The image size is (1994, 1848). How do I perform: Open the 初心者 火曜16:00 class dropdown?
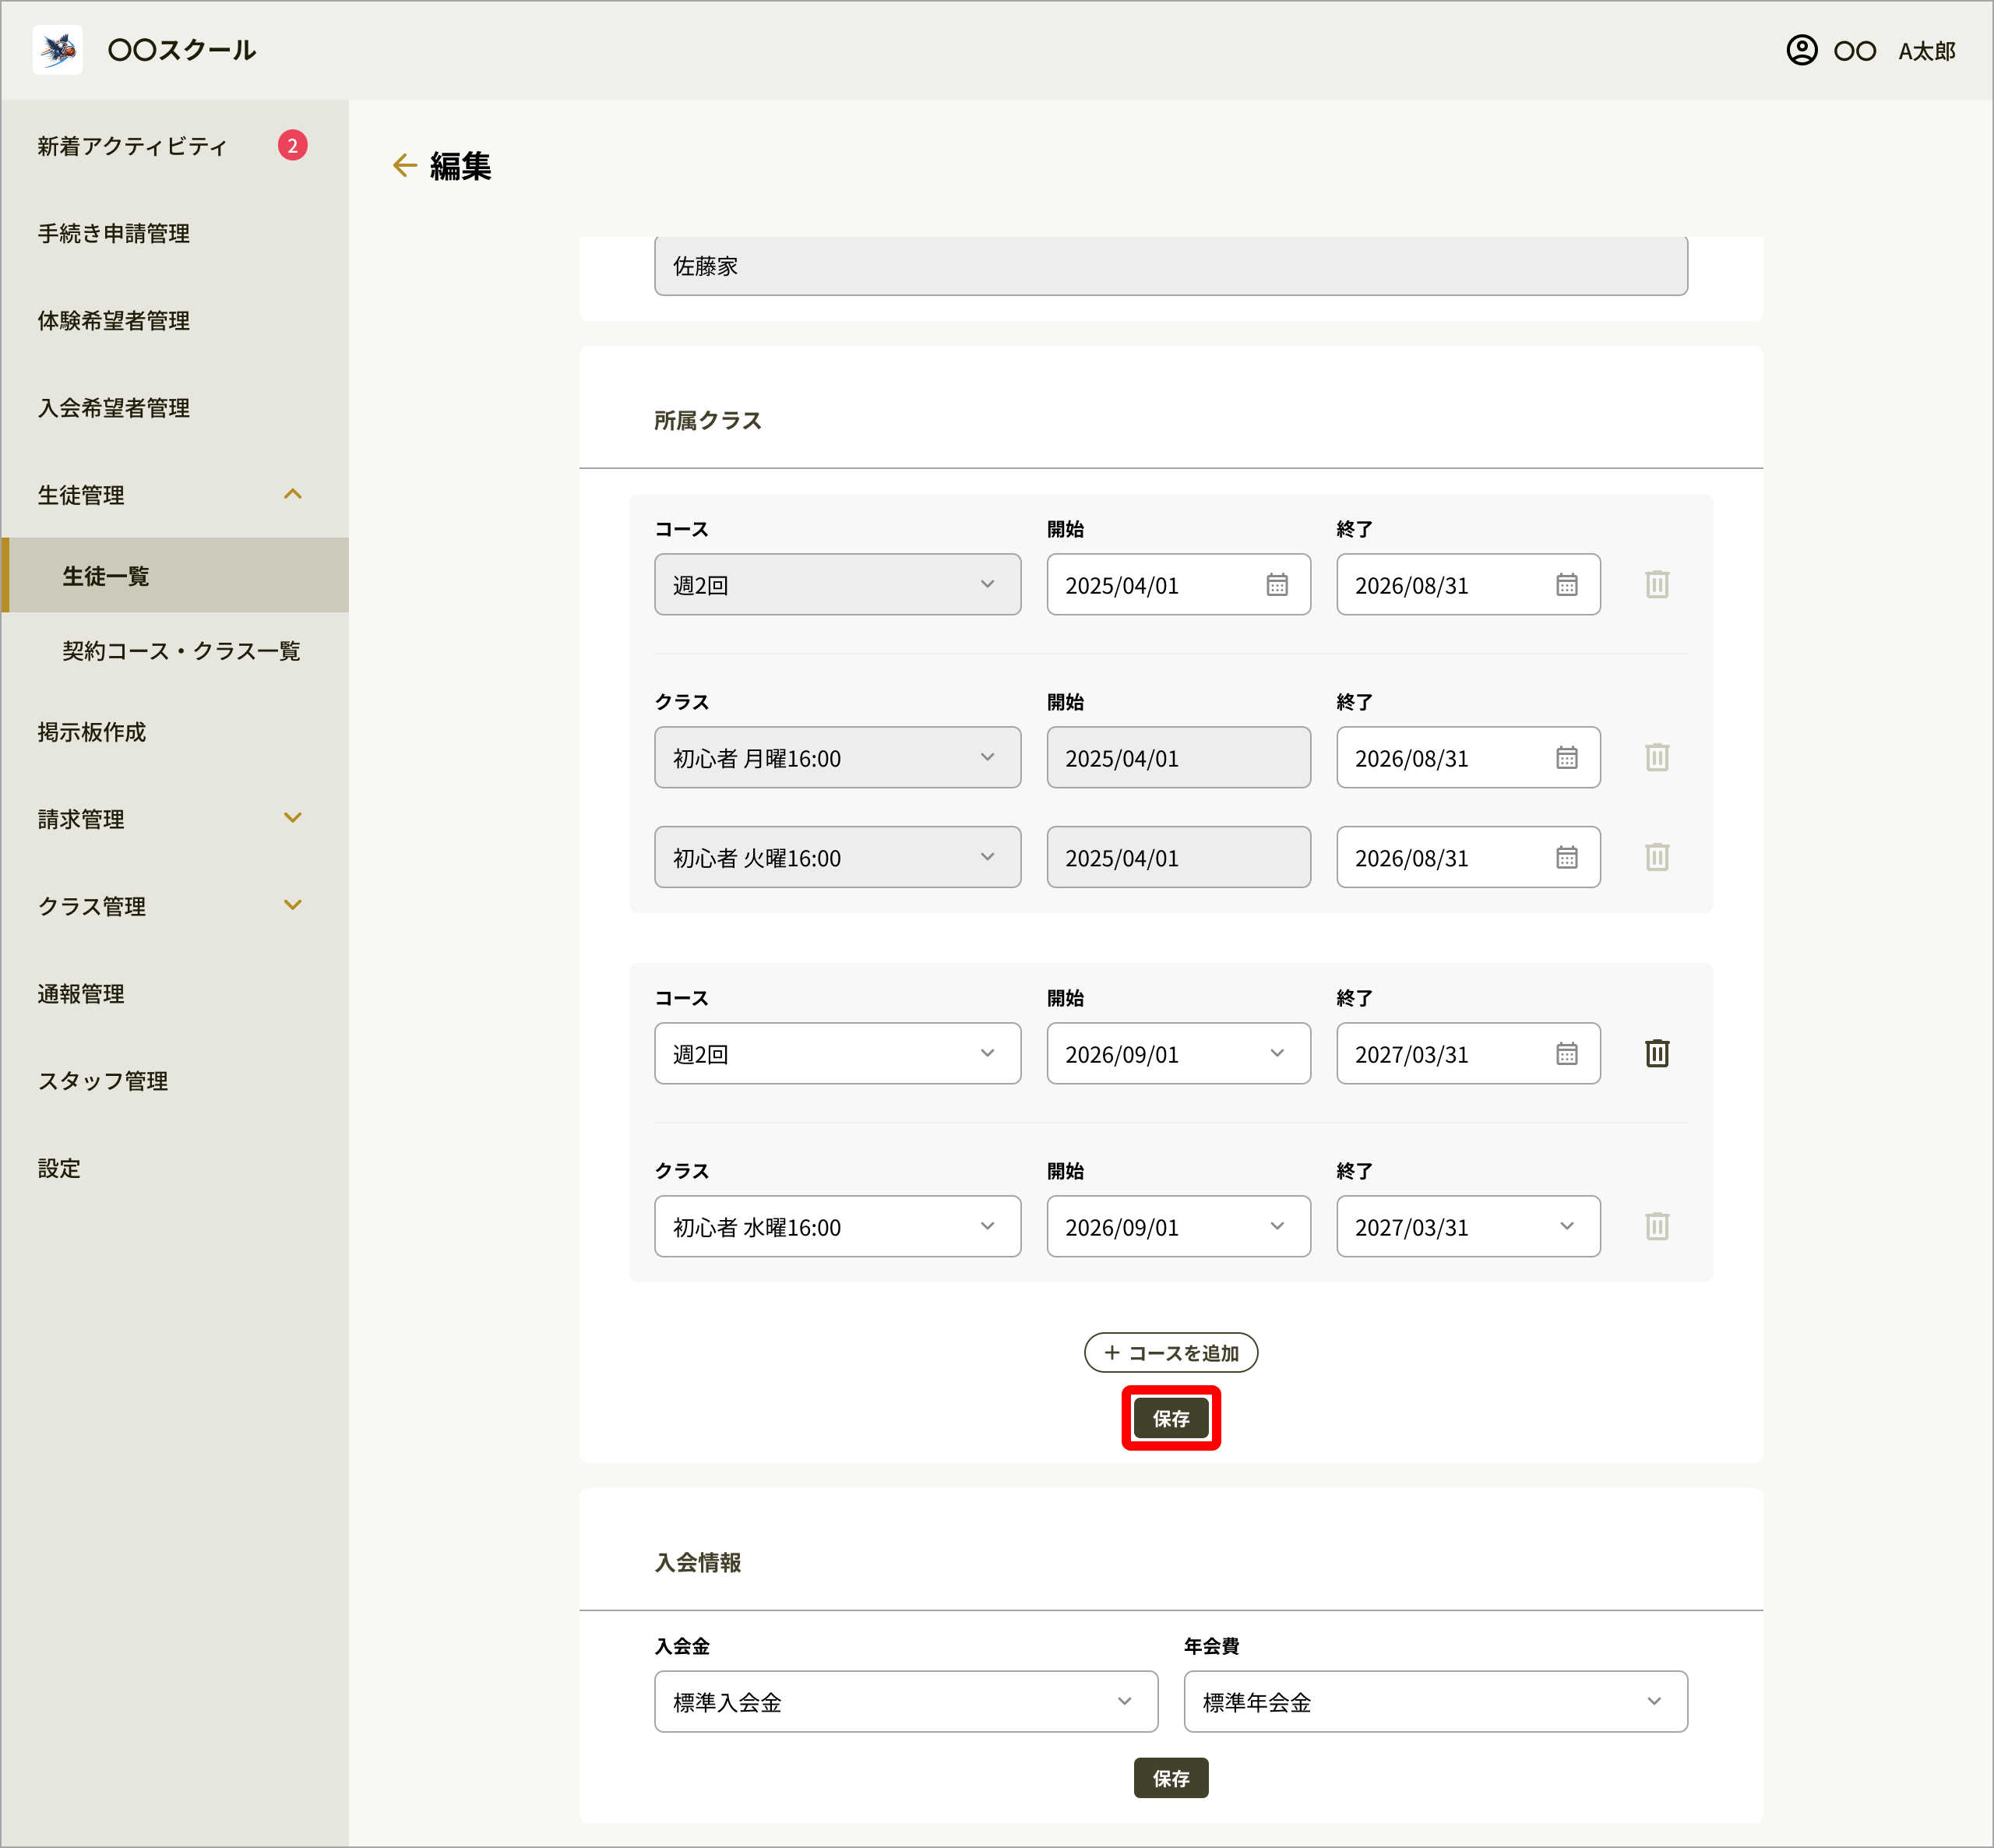point(837,857)
